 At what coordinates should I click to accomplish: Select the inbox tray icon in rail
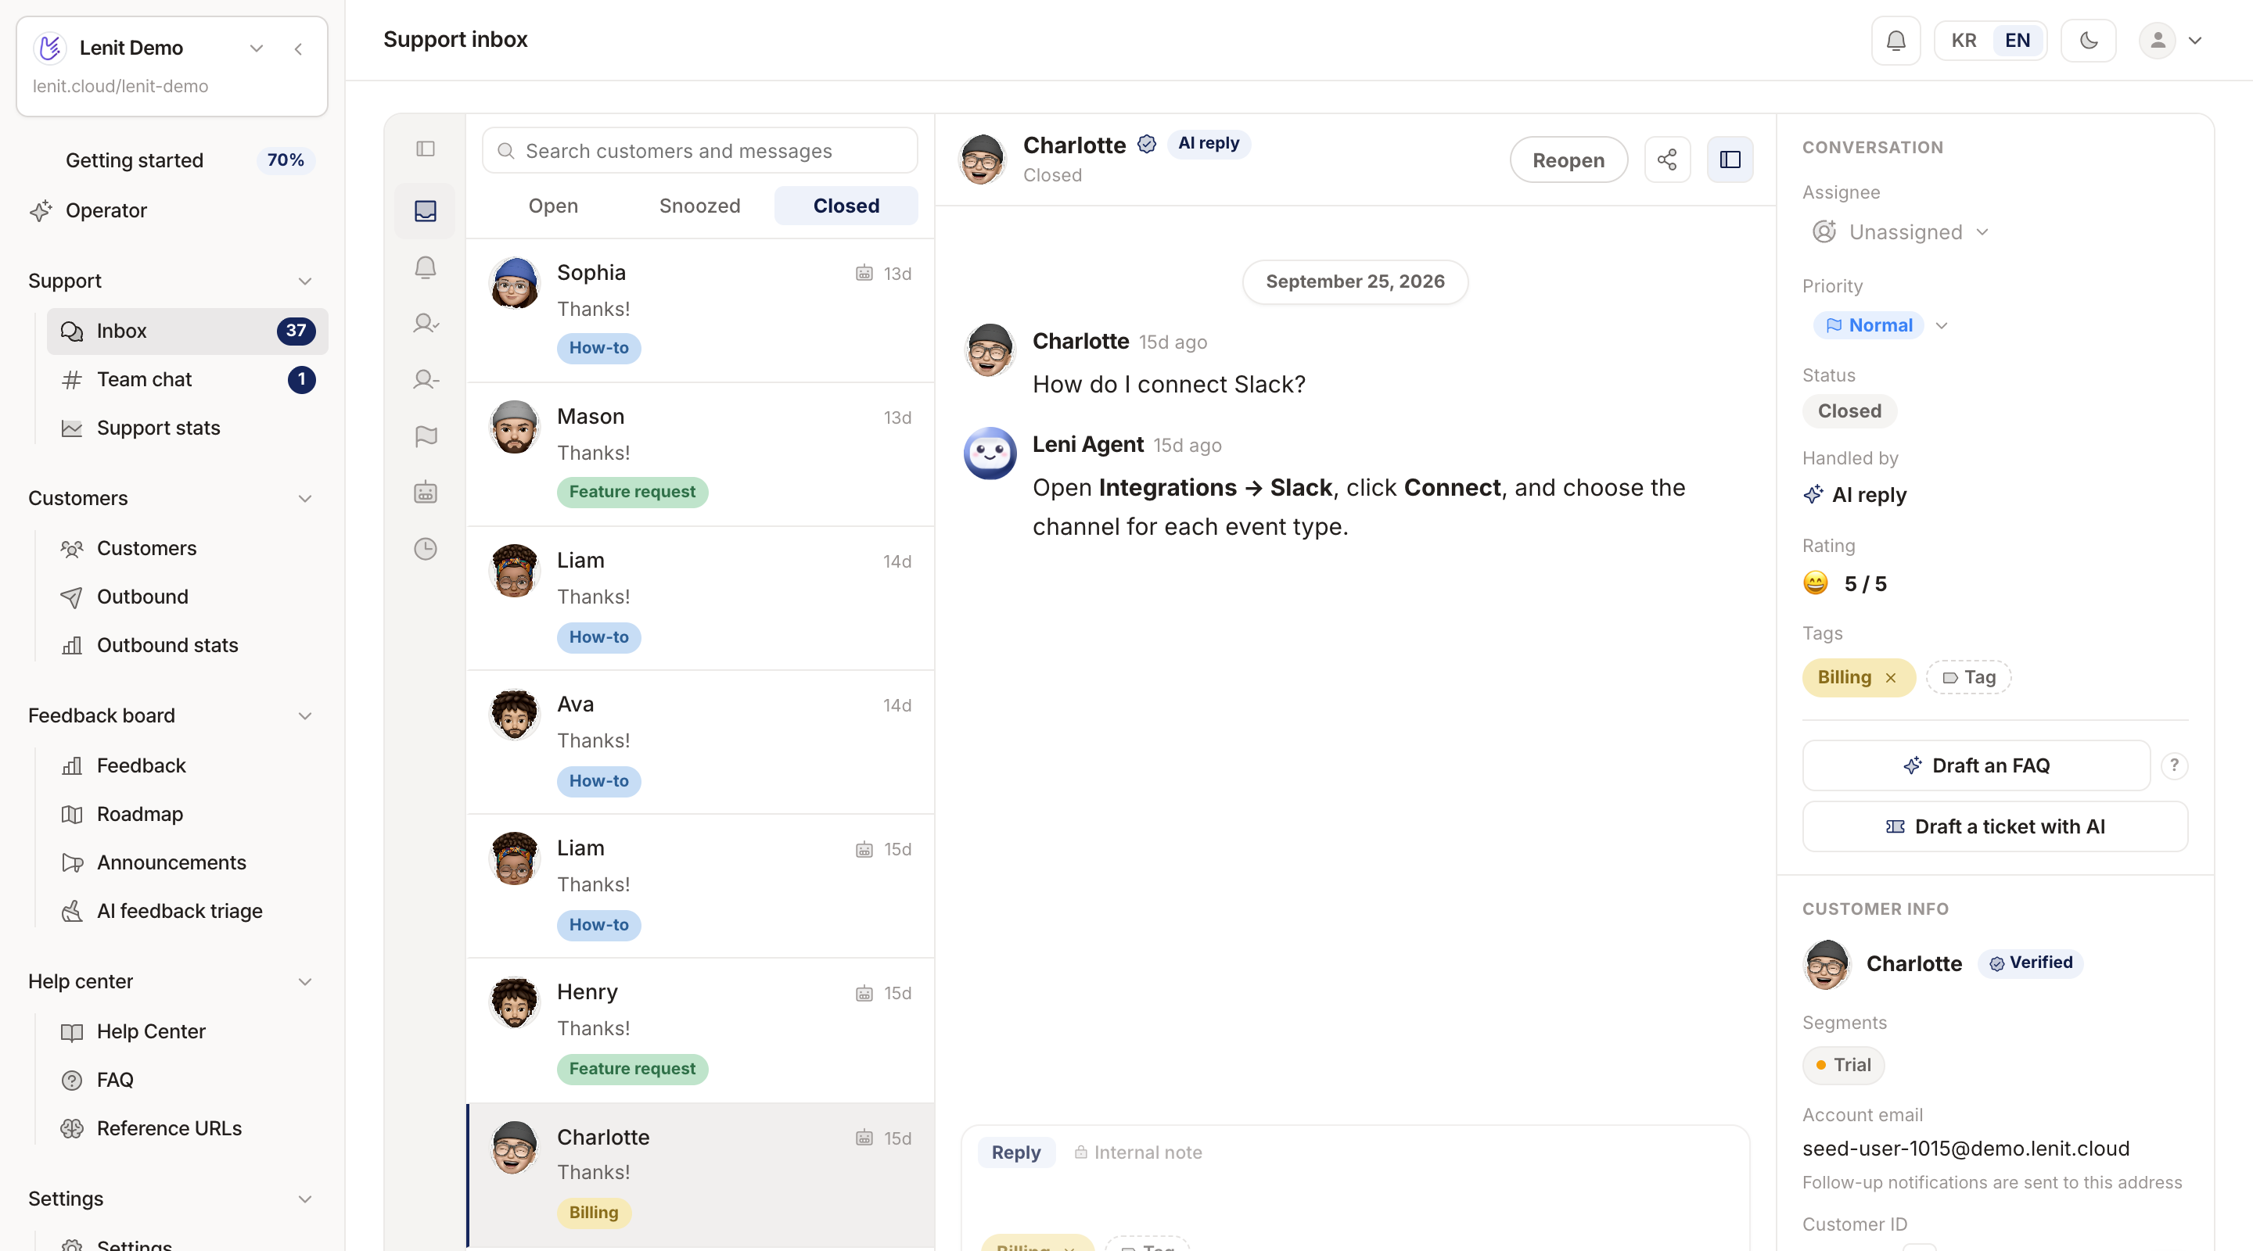coord(425,210)
